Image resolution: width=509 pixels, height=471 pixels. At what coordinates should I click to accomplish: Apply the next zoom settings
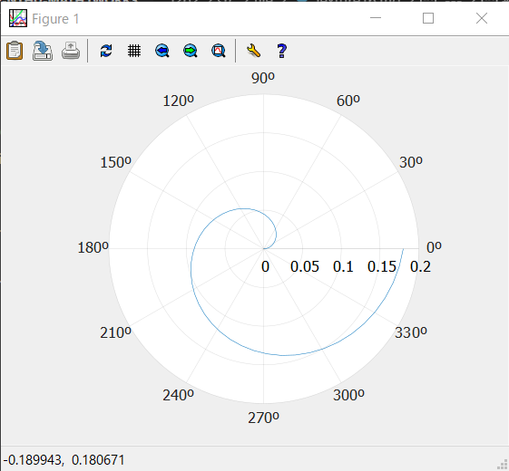(x=191, y=51)
